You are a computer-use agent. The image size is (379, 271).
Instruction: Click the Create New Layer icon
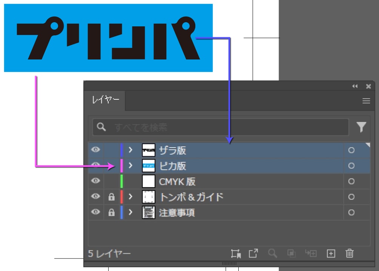331,254
